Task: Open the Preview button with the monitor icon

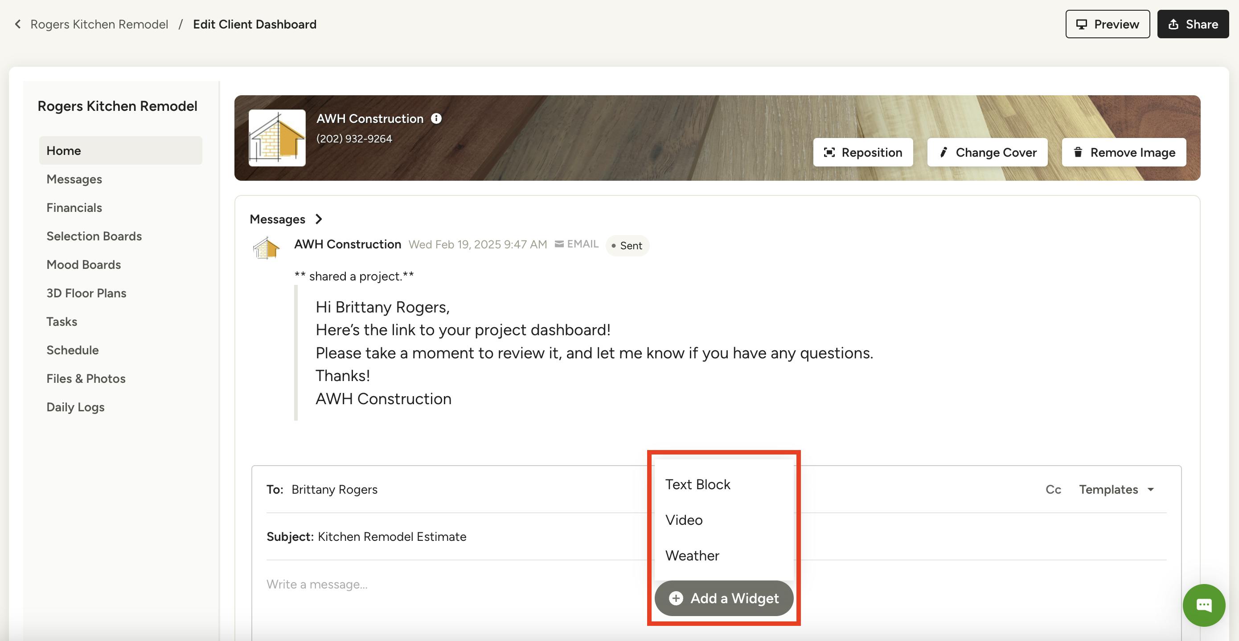Action: 1107,24
